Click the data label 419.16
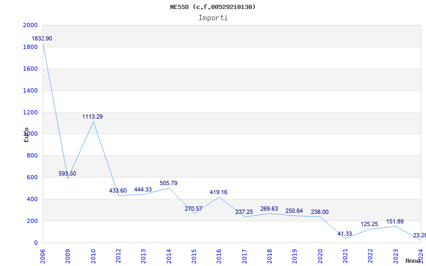 pyautogui.click(x=218, y=192)
